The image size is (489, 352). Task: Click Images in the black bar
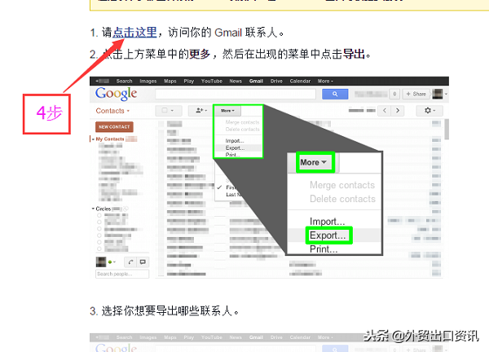point(148,81)
